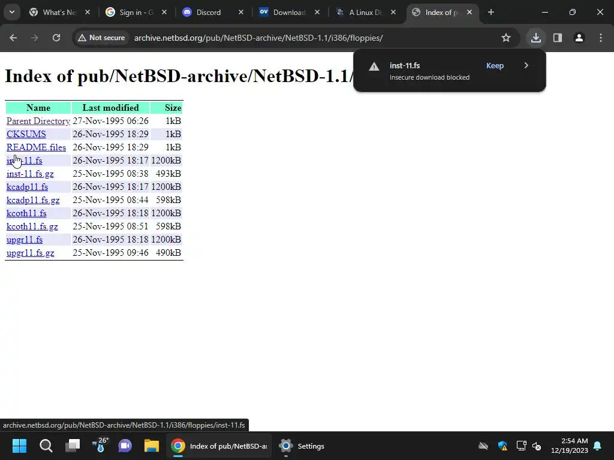The height and width of the screenshot is (460, 614).
Task: Open the Parent Directory link
Action: (38, 121)
